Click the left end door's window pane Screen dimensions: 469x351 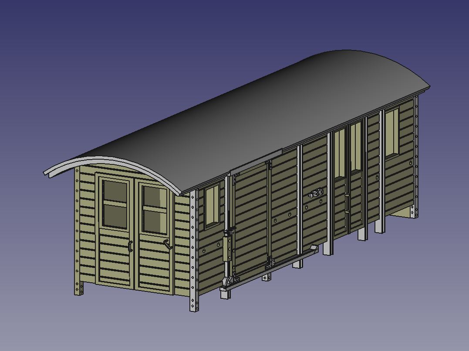point(115,204)
